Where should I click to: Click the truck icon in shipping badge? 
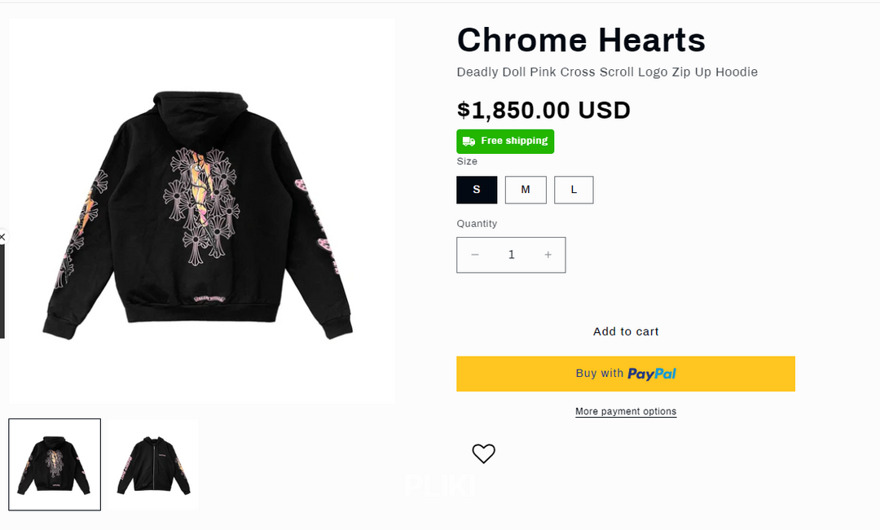(x=469, y=142)
